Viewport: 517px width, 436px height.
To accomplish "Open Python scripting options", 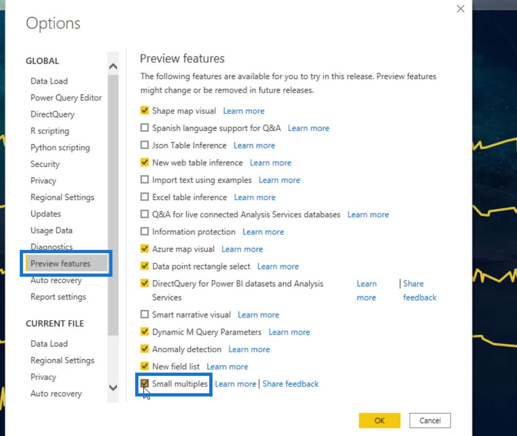I will point(60,147).
